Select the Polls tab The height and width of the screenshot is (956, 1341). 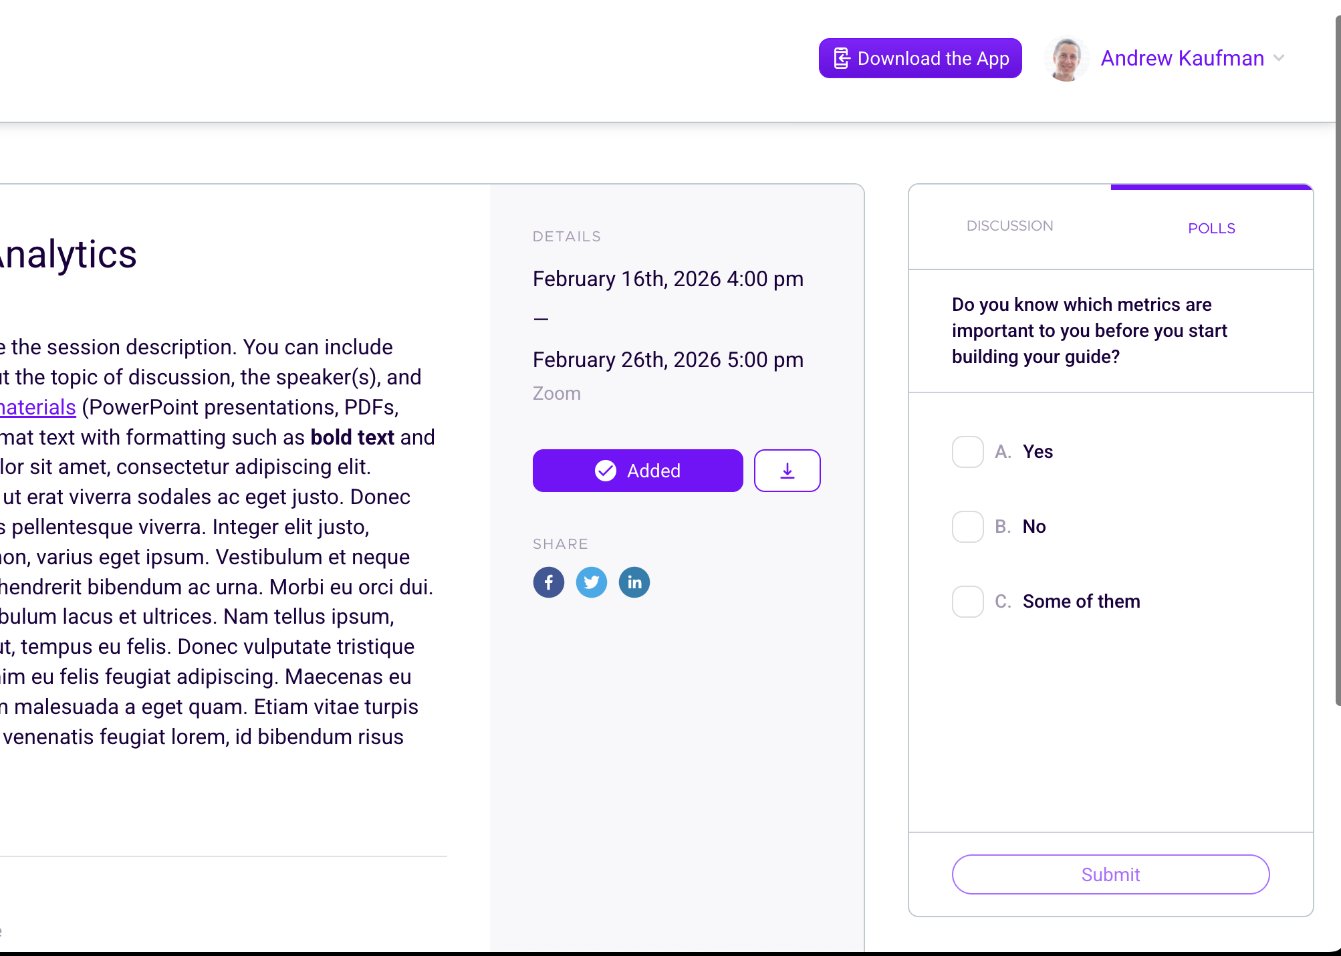pos(1211,229)
